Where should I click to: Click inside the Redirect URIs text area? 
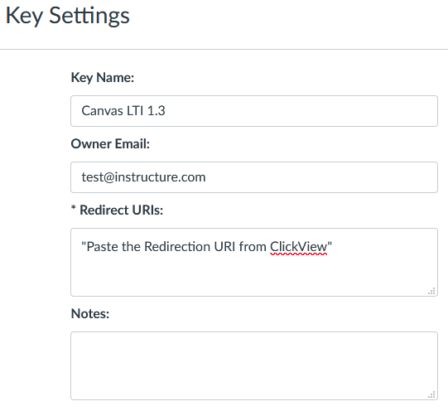click(x=254, y=262)
